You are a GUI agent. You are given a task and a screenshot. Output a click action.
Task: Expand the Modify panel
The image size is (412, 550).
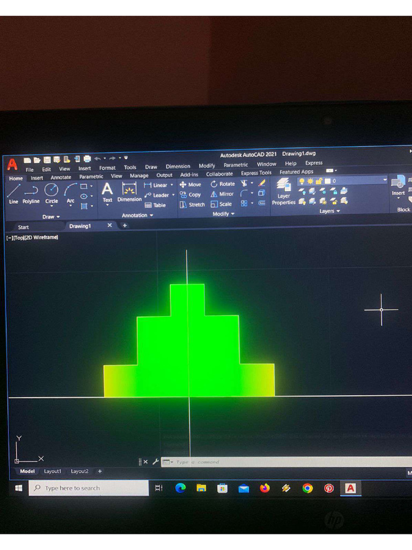(223, 214)
